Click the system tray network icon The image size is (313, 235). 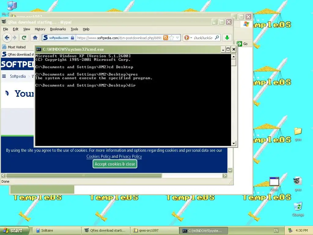290,230
